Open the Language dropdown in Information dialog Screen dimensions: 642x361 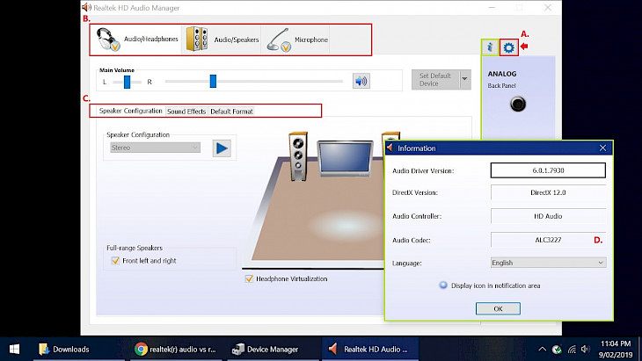(x=548, y=263)
